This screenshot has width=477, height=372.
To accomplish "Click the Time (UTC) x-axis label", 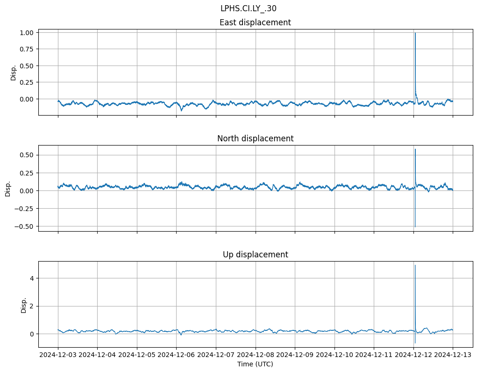I will click(255, 364).
